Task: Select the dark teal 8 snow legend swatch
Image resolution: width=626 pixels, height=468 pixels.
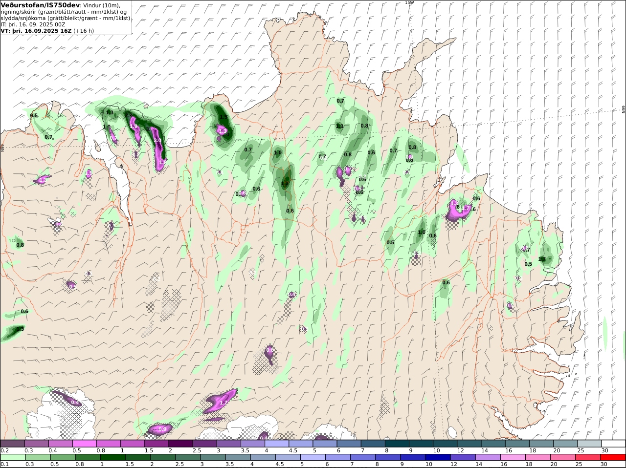Action: (x=397, y=444)
